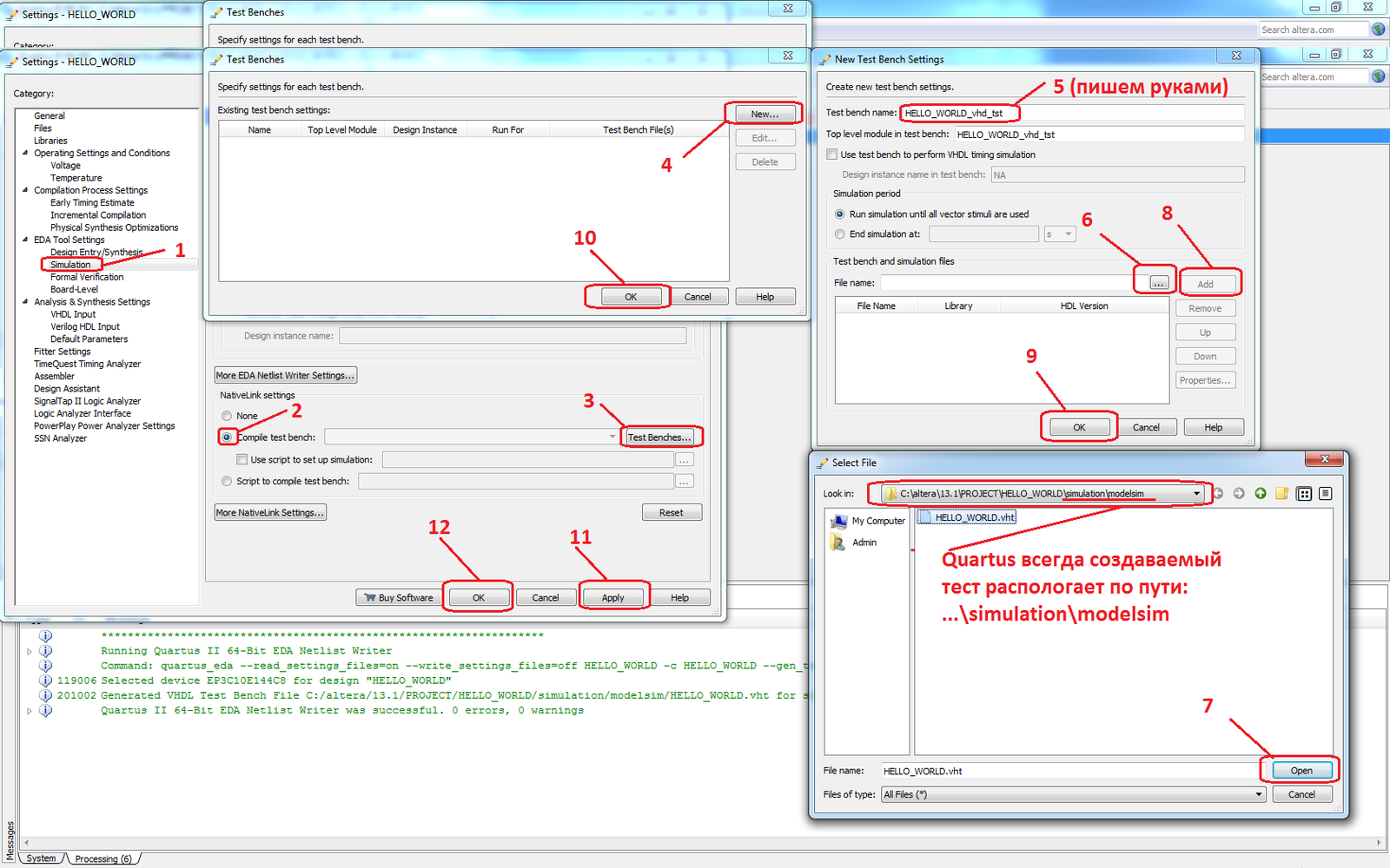Select Simulation in category tree

point(70,265)
